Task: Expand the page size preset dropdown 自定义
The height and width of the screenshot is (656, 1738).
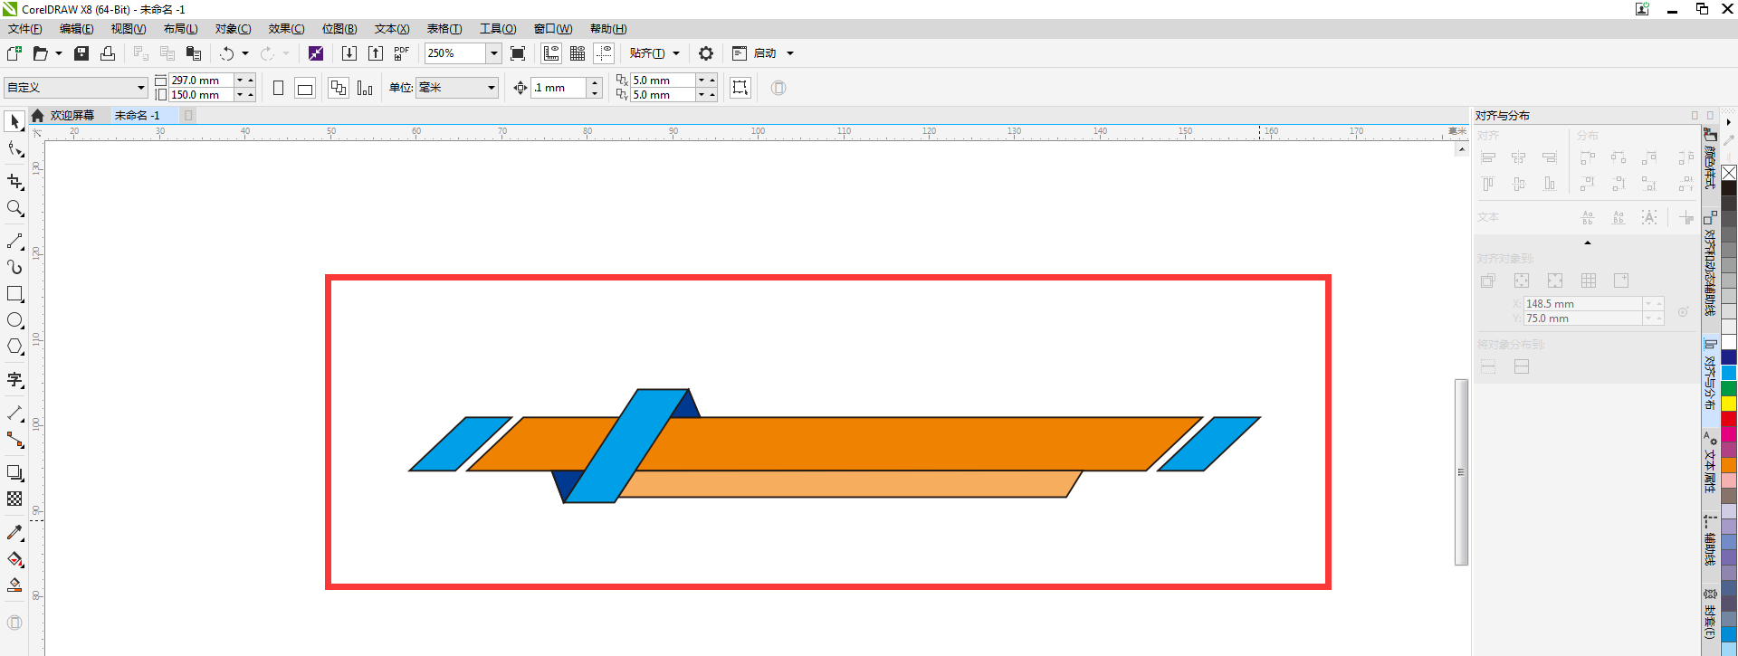Action: [140, 88]
